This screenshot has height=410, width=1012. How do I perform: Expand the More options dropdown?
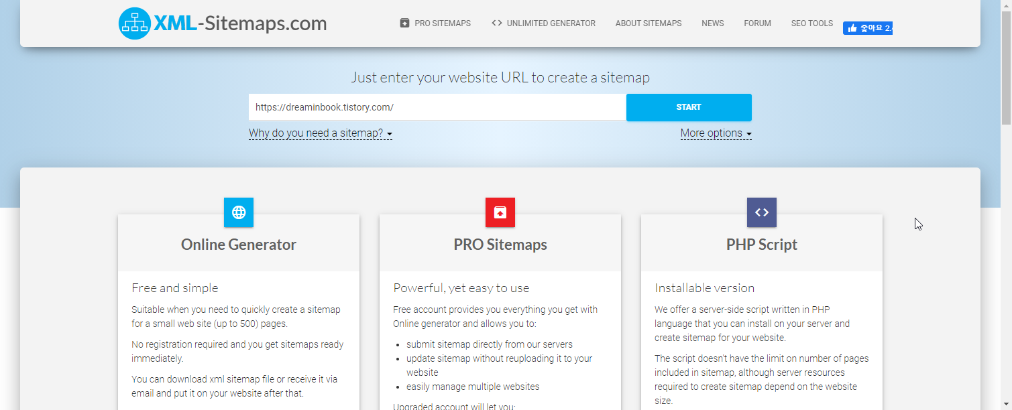[716, 133]
